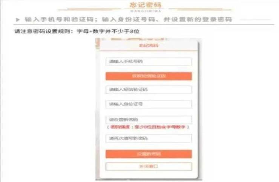Focus the 请输入短信验证码 input box
279x182 pixels.
pos(149,89)
